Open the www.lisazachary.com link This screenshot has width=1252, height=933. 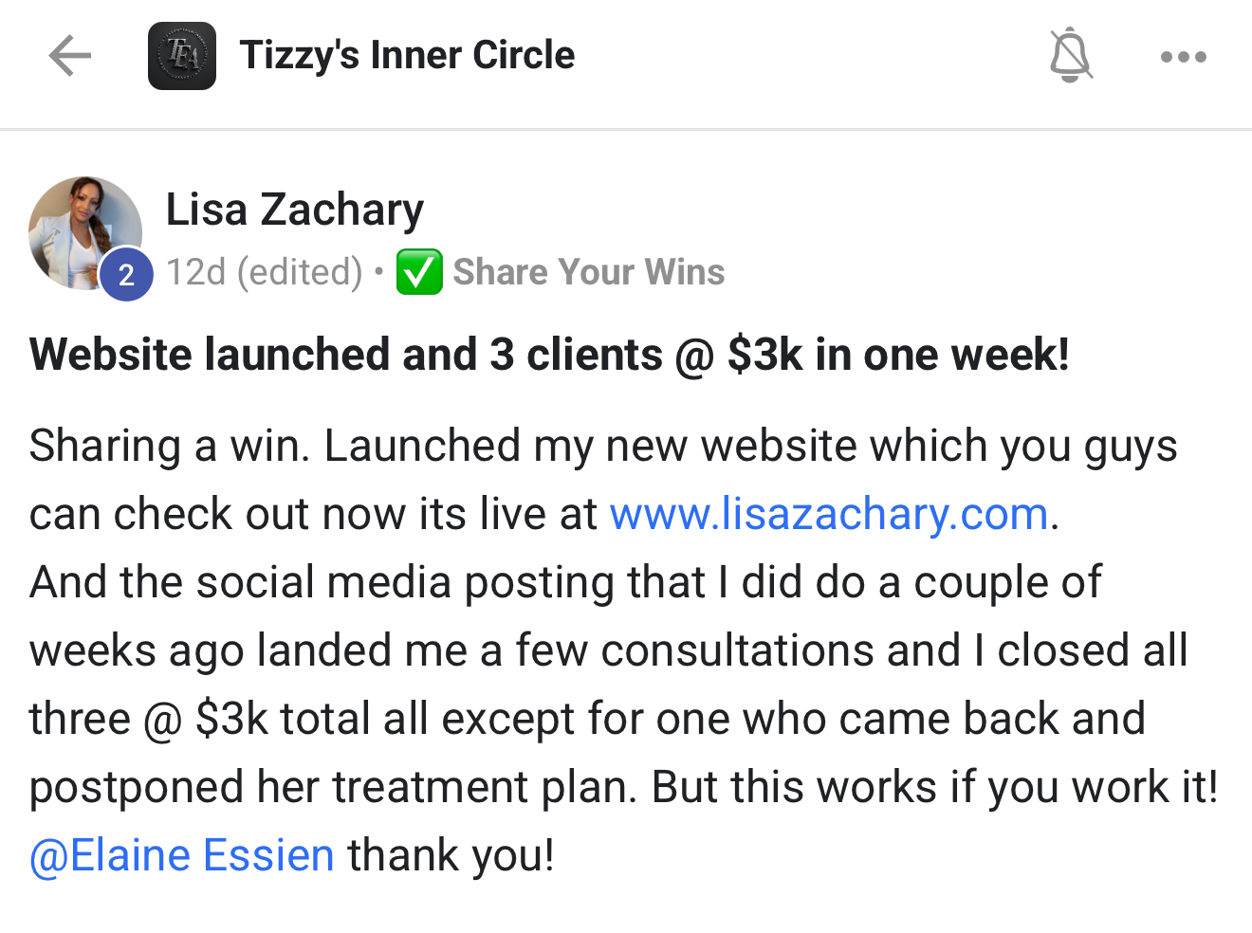(x=828, y=514)
